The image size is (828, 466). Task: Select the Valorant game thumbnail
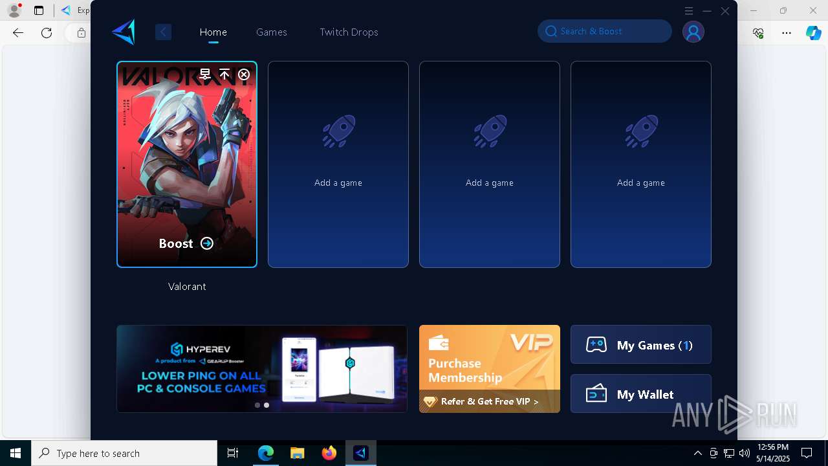pos(187,164)
